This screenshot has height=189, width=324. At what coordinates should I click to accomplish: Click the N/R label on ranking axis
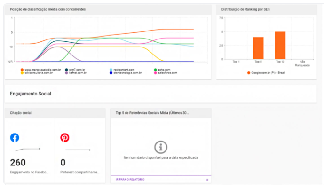coord(10,62)
